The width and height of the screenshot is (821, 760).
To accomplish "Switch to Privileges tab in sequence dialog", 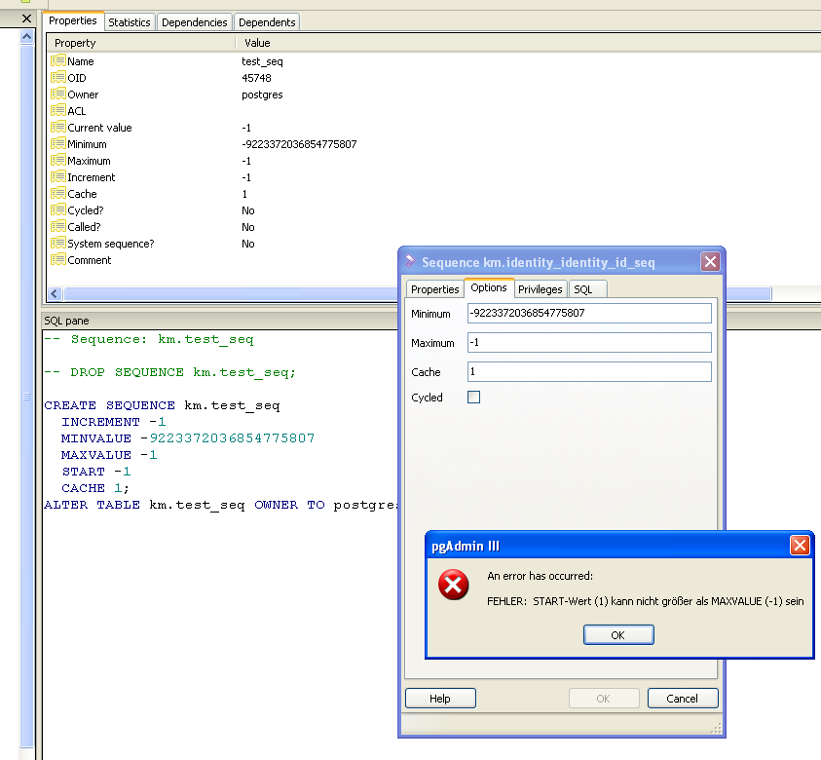I will (540, 289).
